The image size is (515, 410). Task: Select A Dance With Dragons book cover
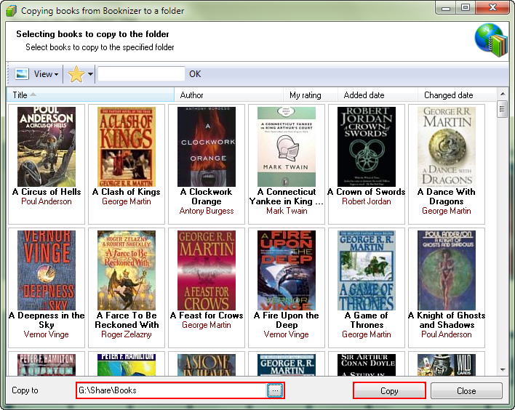coord(447,147)
